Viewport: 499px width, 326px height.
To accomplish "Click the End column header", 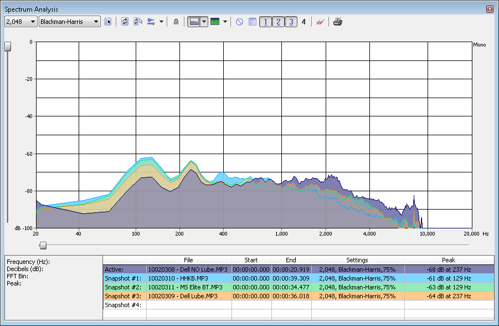I will [x=291, y=260].
